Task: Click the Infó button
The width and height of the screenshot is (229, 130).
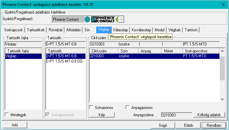Action: 15,125
